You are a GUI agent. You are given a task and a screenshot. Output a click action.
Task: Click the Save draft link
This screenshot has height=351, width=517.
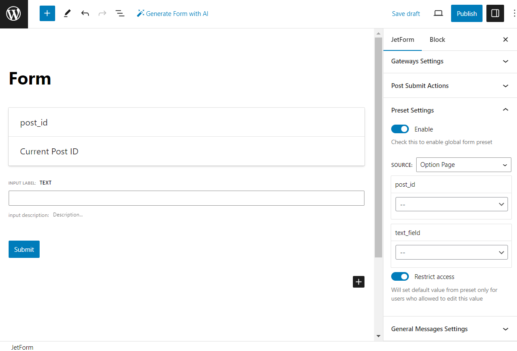tap(406, 14)
